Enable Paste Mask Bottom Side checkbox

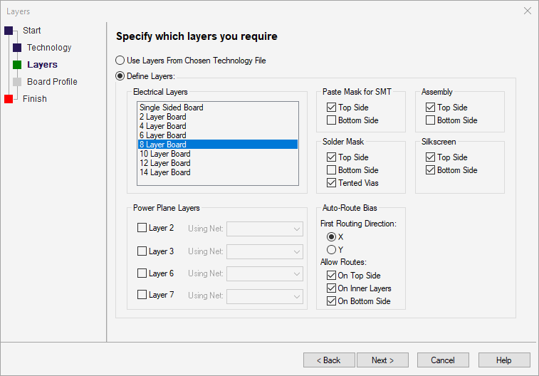[331, 120]
